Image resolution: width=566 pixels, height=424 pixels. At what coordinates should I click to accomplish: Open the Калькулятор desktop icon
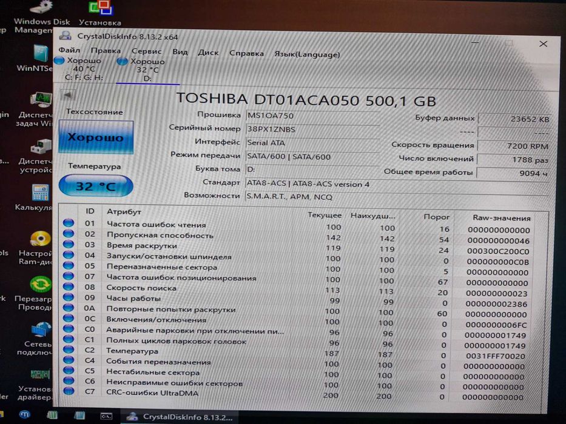[x=35, y=197]
